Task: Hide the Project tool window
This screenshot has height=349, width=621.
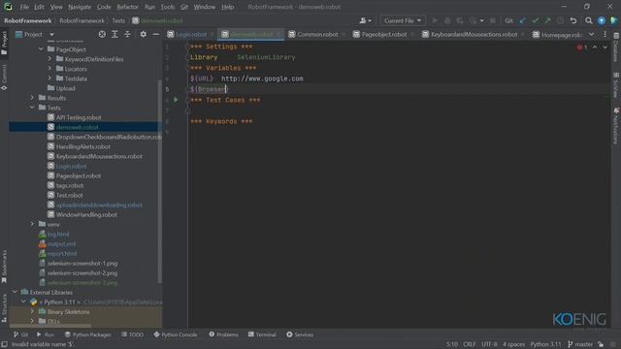Action: (155, 35)
